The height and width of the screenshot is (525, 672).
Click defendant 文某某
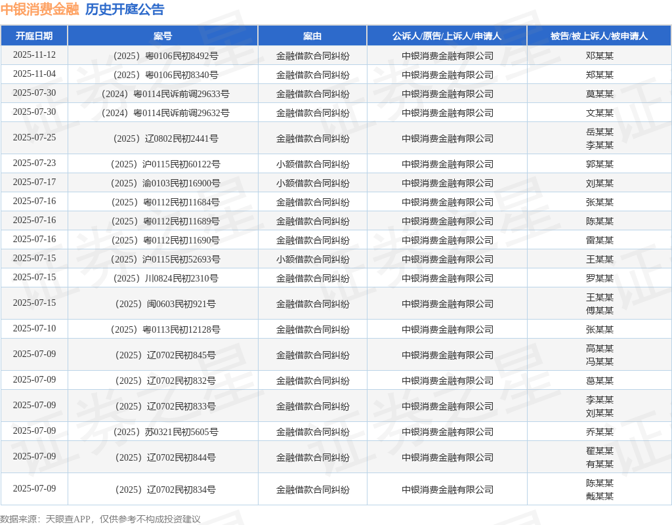pos(600,113)
